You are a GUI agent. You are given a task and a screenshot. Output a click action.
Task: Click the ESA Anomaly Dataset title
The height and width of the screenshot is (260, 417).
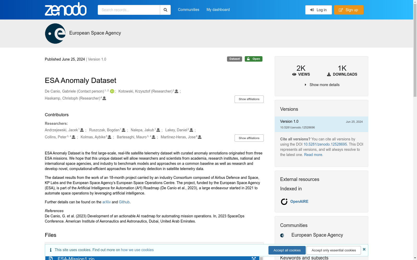pos(81,81)
